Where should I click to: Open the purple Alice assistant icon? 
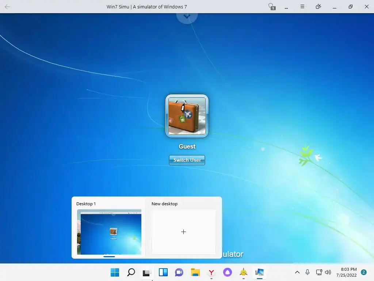pos(227,272)
